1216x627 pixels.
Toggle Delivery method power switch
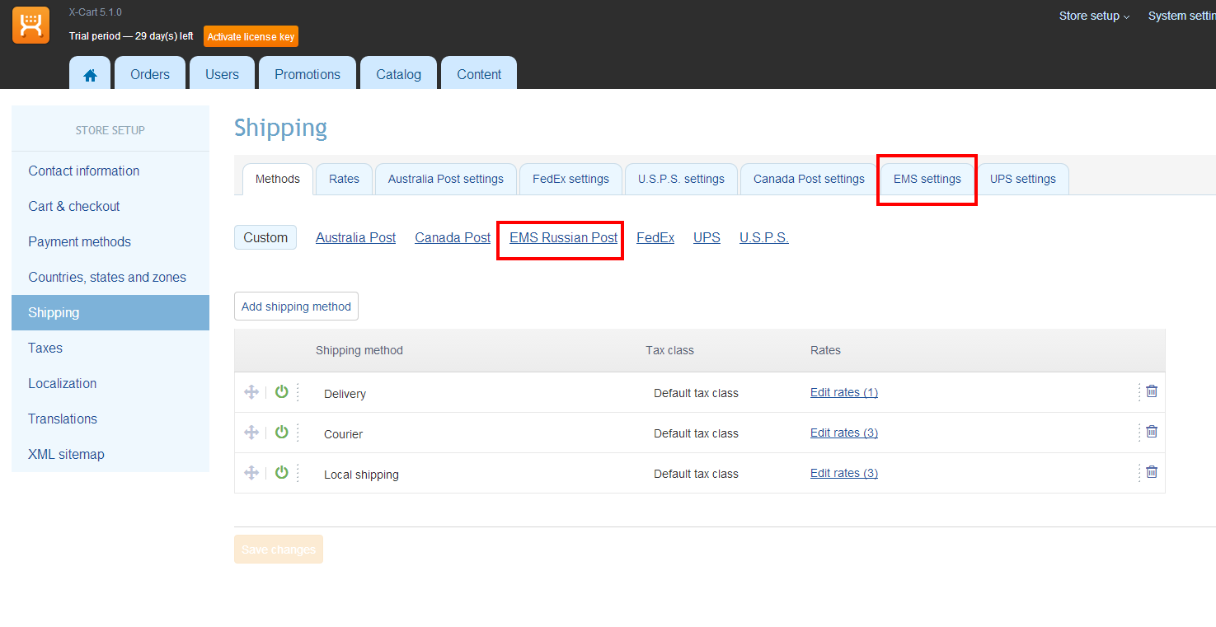pyautogui.click(x=282, y=392)
